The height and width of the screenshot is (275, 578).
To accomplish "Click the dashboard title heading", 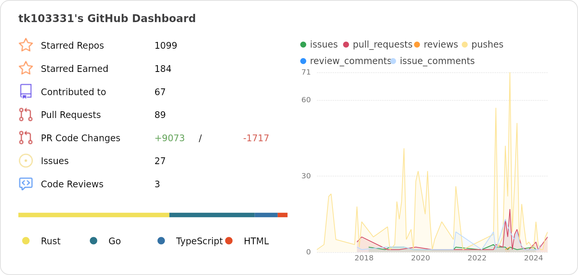I will (x=107, y=19).
